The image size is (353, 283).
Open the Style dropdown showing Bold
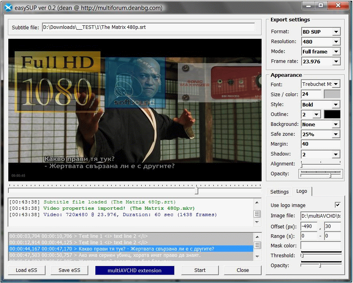click(x=321, y=104)
